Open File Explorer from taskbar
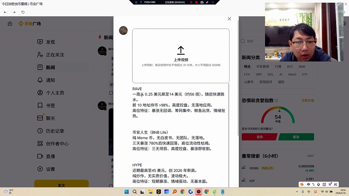Image resolution: width=349 pixels, height=196 pixels. (x=151, y=192)
